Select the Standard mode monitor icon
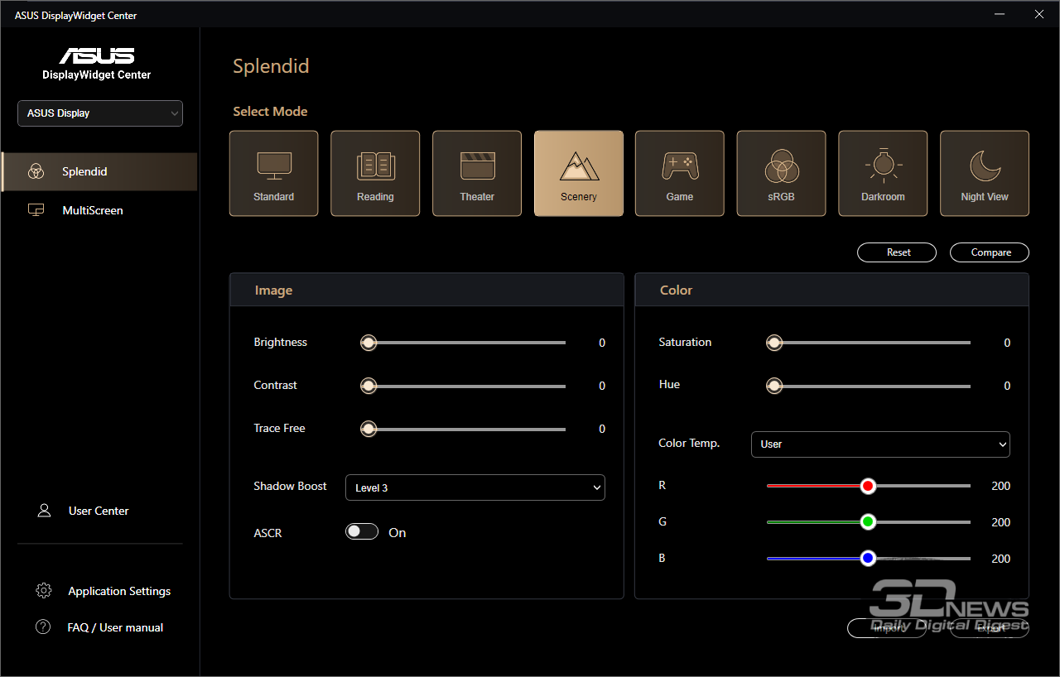Image resolution: width=1060 pixels, height=677 pixels. click(x=273, y=166)
